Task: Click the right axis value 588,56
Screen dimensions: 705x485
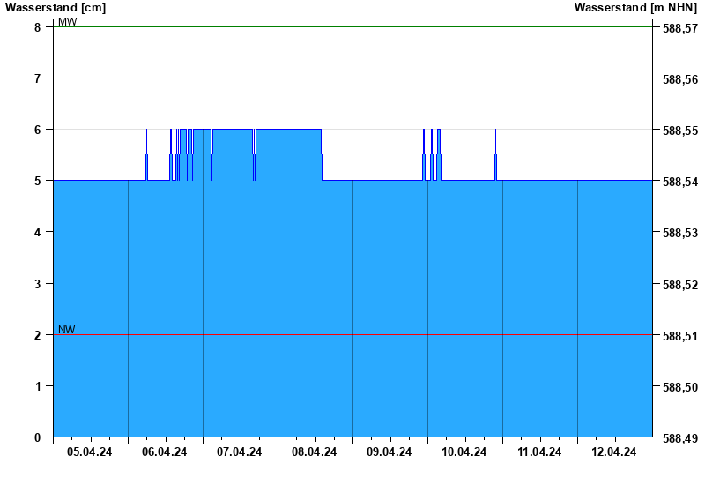Action: click(x=680, y=79)
